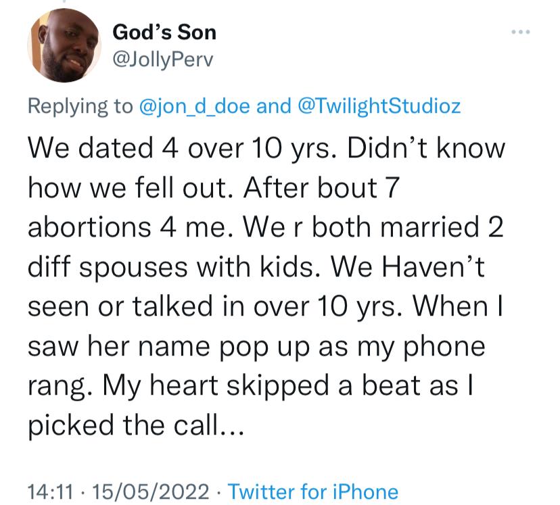Screen dimensions: 560x505
Task: Open the three-dot more options menu
Action: tap(521, 32)
